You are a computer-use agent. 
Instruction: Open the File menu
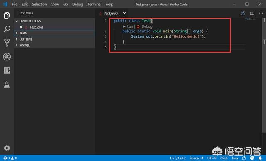point(15,4)
